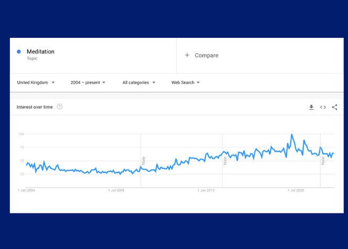Select the first Note marker near 2011
Viewport: 348px width, 249px height.
[143, 161]
